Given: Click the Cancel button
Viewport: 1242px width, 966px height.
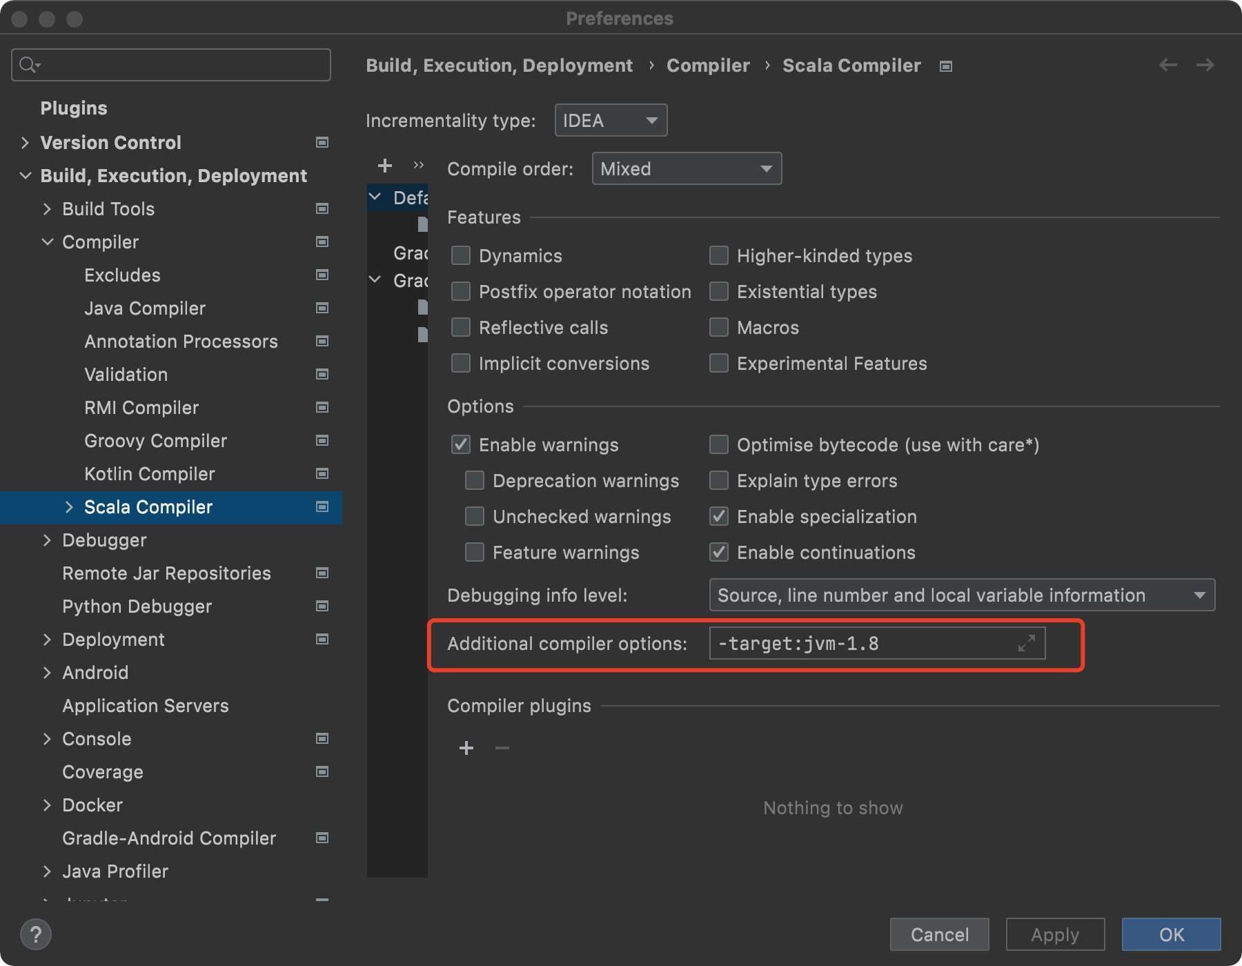Looking at the screenshot, I should coord(939,934).
